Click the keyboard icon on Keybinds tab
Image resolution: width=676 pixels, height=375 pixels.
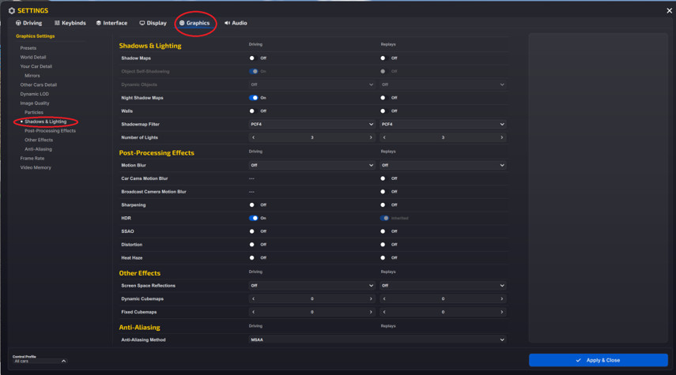pyautogui.click(x=57, y=23)
